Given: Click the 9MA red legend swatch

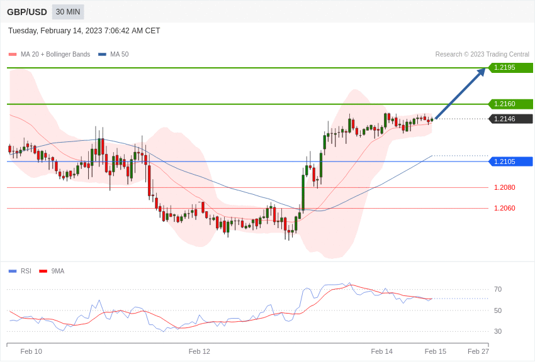Looking at the screenshot, I should pos(43,271).
